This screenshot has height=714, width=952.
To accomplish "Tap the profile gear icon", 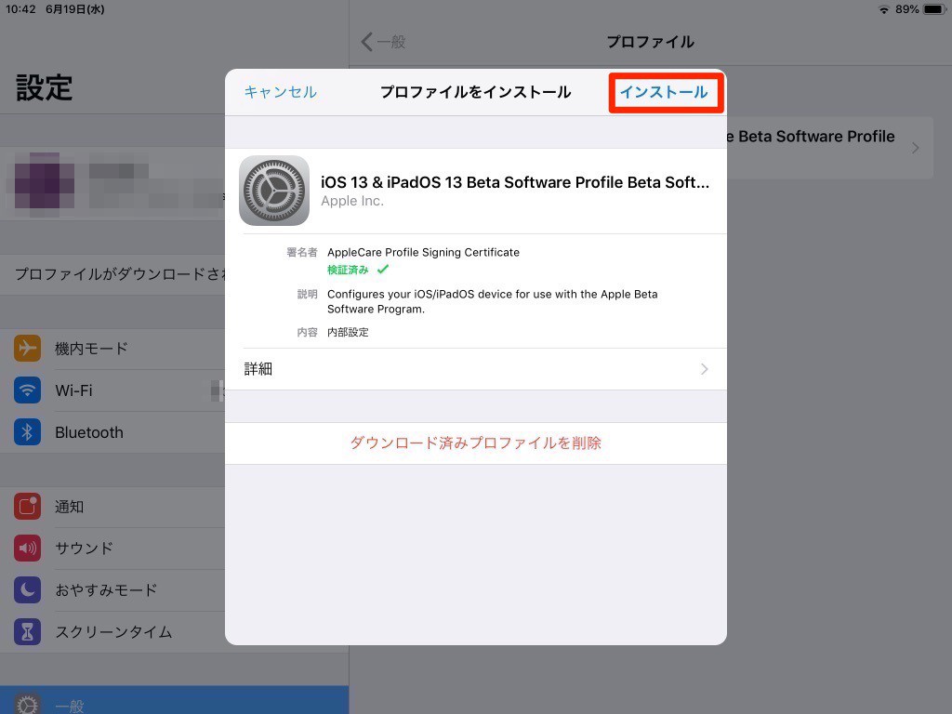I will [274, 191].
